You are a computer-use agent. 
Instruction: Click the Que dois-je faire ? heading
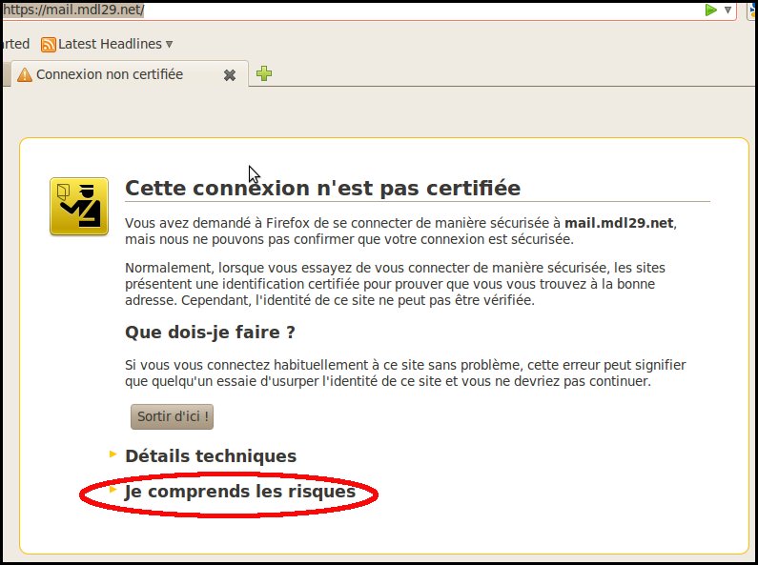pyautogui.click(x=210, y=333)
